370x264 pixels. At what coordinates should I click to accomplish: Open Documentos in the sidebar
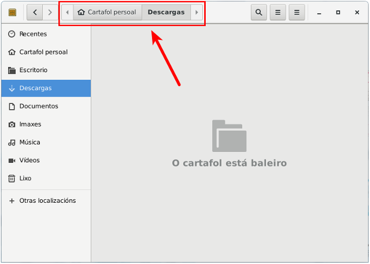click(x=39, y=106)
